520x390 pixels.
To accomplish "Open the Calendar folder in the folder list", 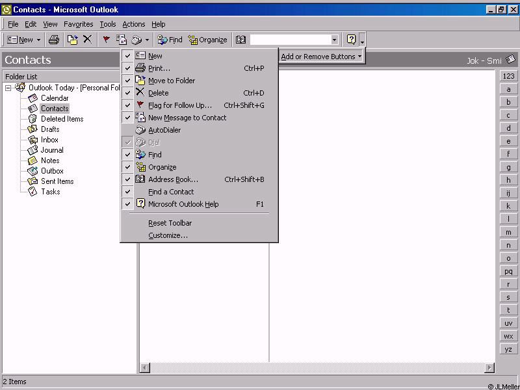I will pos(54,98).
